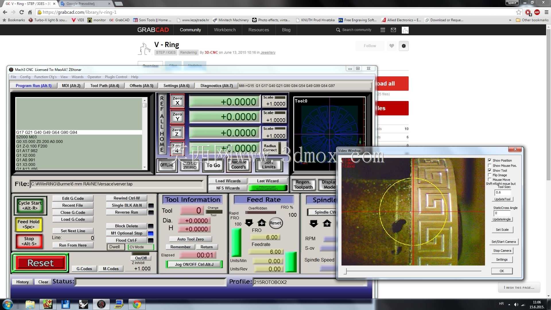Expand bookmarks overflow chevron
The height and width of the screenshot is (310, 551).
(x=510, y=20)
